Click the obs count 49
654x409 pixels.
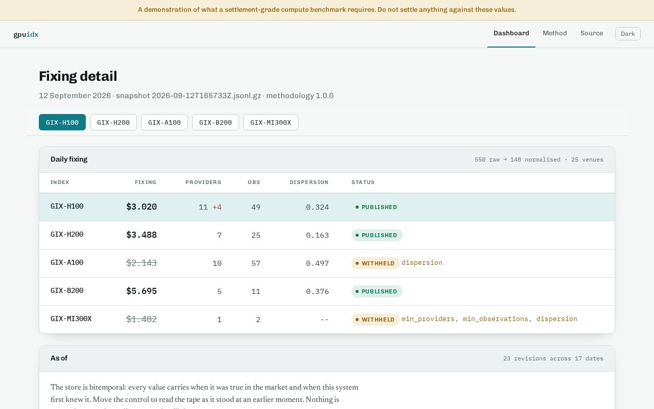tap(256, 207)
